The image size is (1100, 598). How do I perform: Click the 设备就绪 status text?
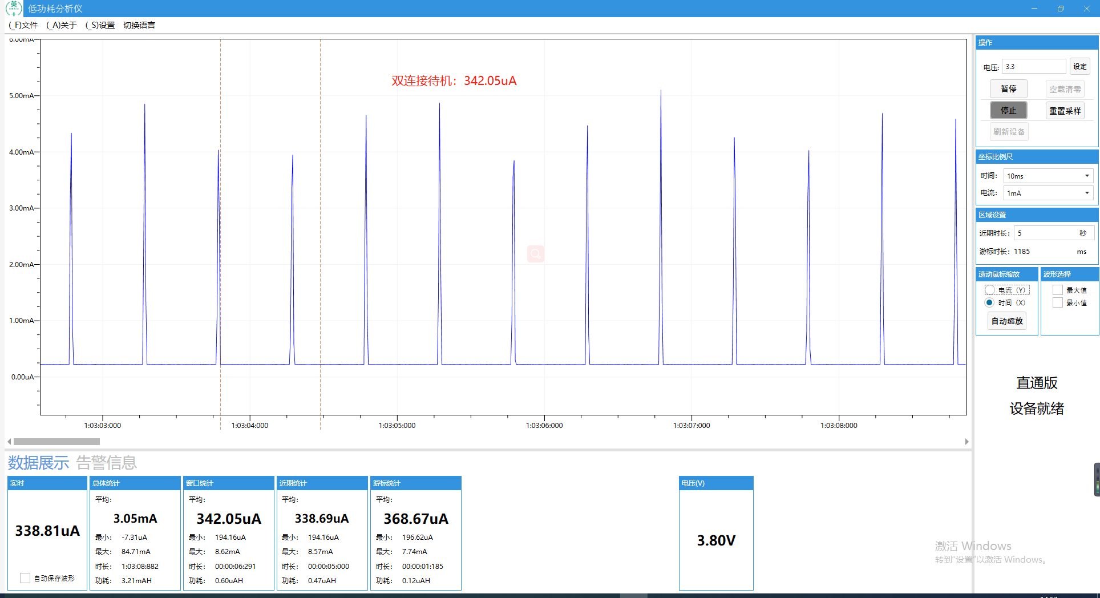(1037, 409)
